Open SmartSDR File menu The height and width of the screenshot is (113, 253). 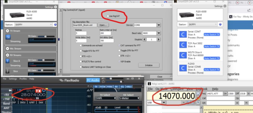(5, 79)
